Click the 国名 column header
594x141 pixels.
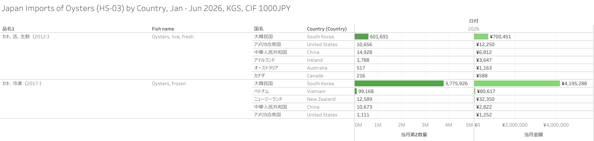(259, 29)
